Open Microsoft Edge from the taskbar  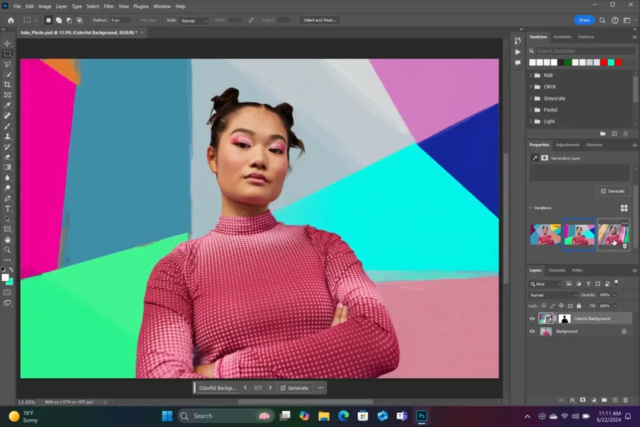(x=343, y=416)
